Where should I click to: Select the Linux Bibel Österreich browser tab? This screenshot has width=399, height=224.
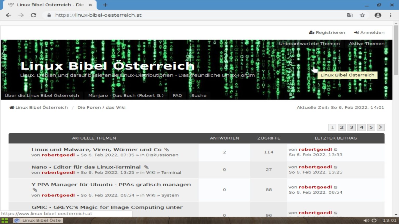47,5
